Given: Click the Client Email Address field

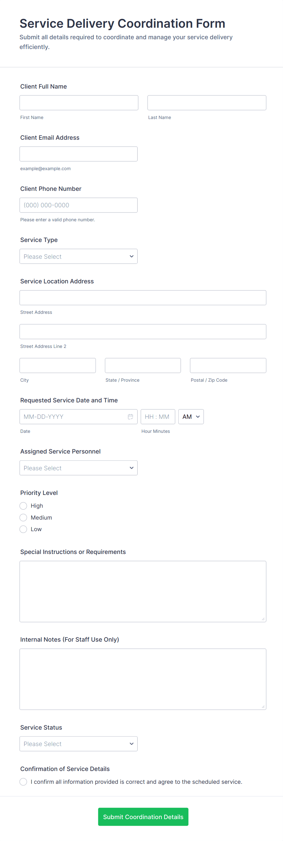Looking at the screenshot, I should coord(78,154).
